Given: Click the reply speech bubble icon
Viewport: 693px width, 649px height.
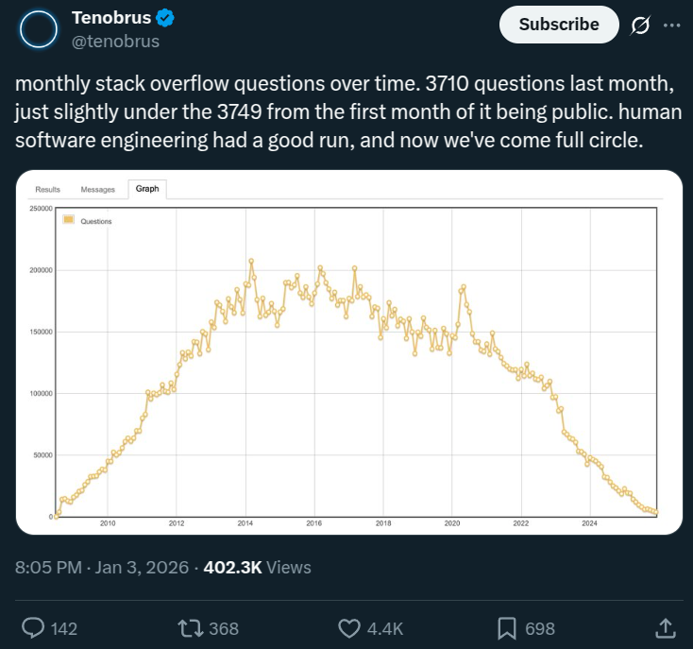Looking at the screenshot, I should pos(33,628).
